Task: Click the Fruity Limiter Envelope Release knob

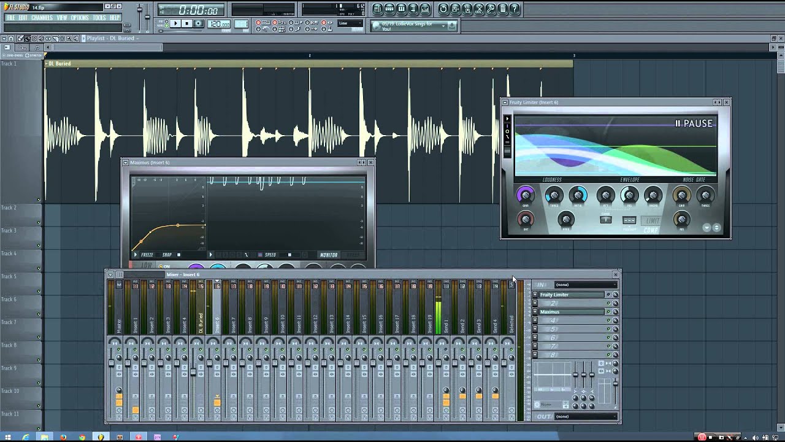Action: click(x=629, y=195)
